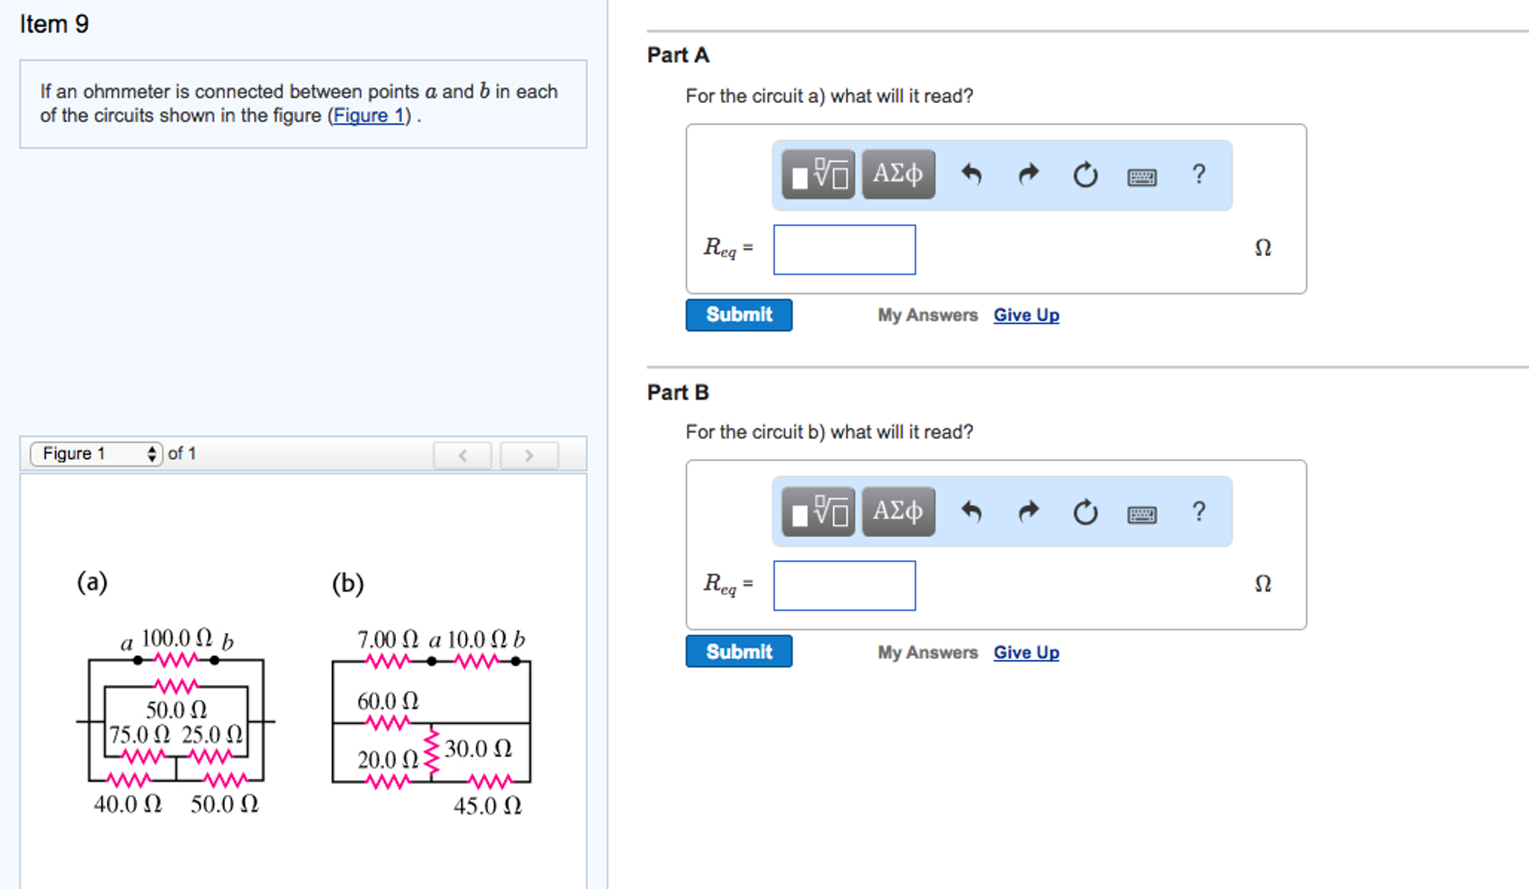Open Part B Greek symbols palette

(x=898, y=512)
